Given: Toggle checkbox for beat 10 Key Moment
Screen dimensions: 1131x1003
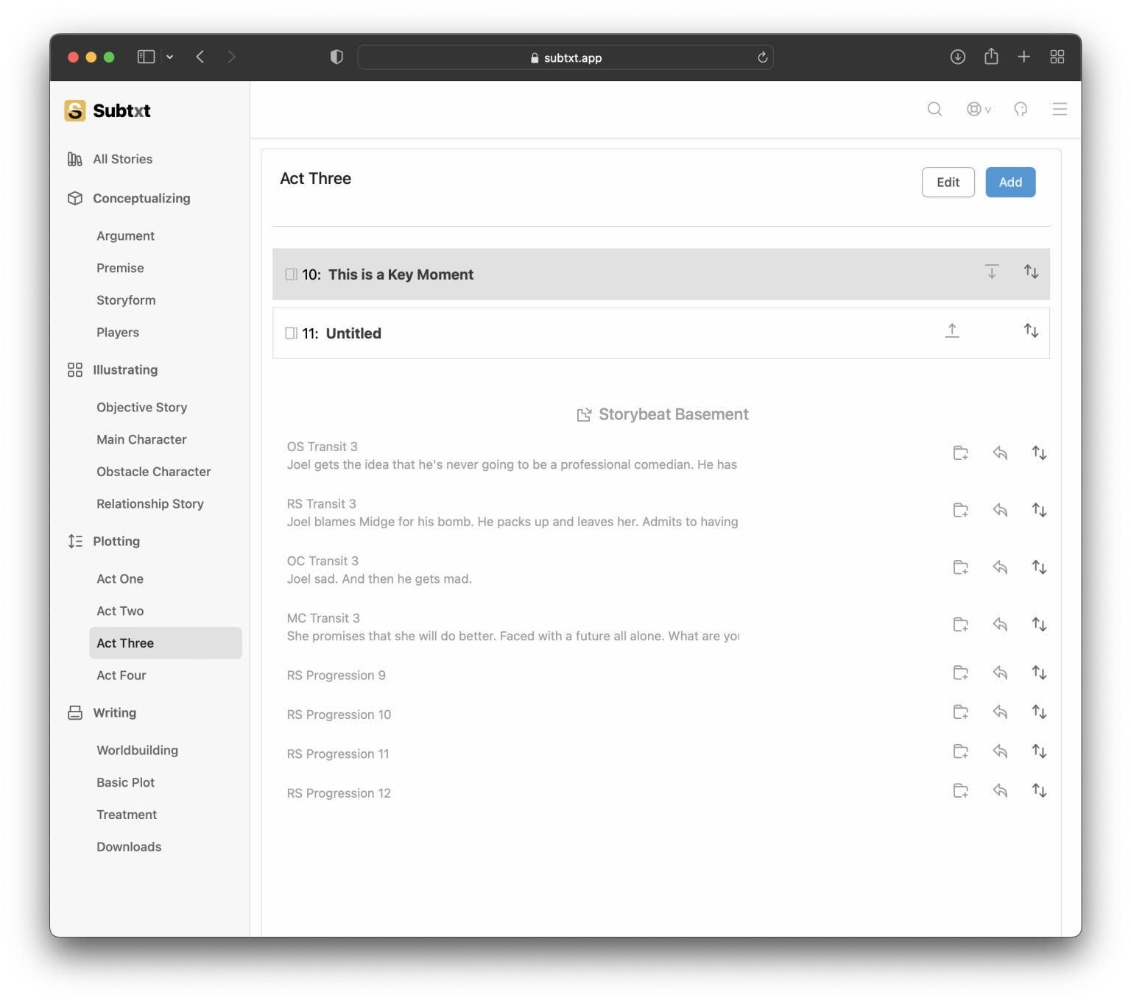Looking at the screenshot, I should (291, 274).
